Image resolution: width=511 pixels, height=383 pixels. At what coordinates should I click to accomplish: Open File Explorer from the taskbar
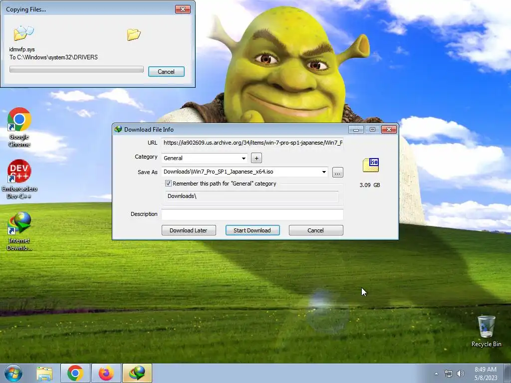44,373
